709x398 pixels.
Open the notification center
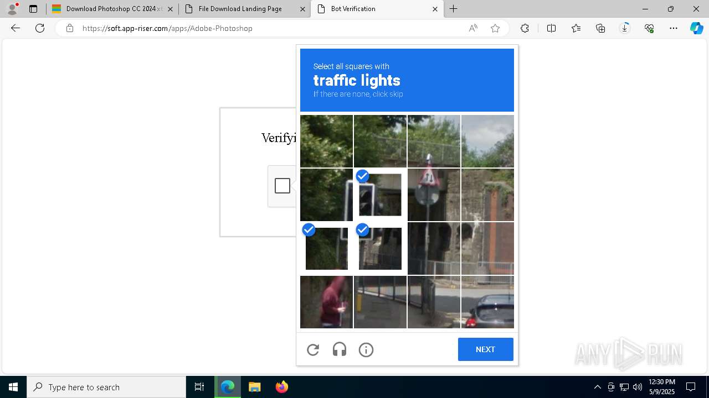click(691, 387)
